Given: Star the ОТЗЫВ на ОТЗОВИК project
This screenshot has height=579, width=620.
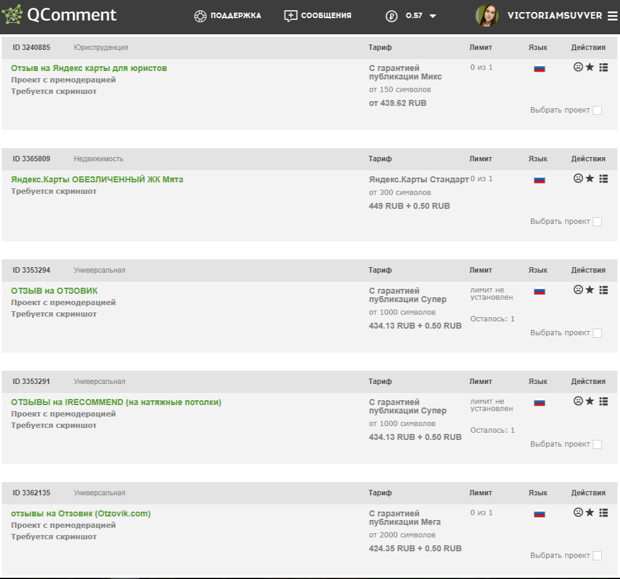Looking at the screenshot, I should tap(589, 289).
